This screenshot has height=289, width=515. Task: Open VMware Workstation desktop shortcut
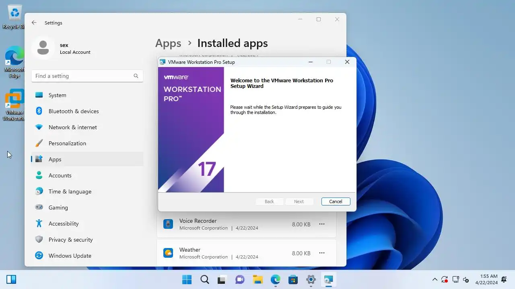pyautogui.click(x=14, y=105)
